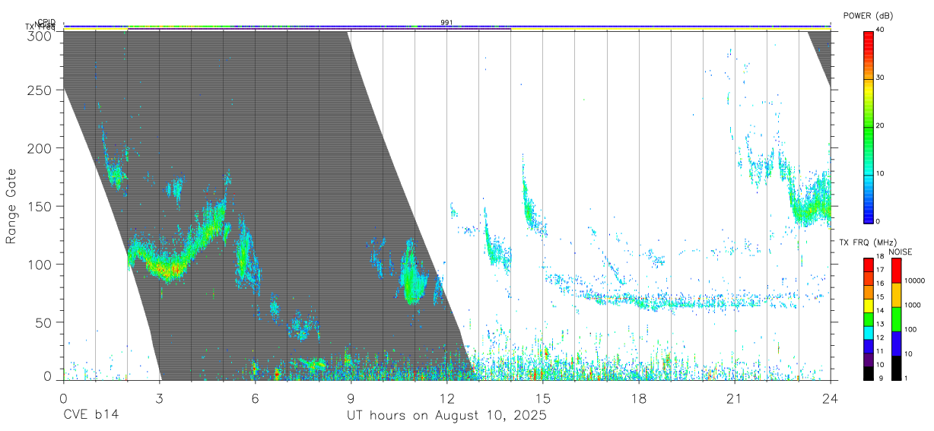Select the 17 tick on TX FRQ scale

point(880,270)
